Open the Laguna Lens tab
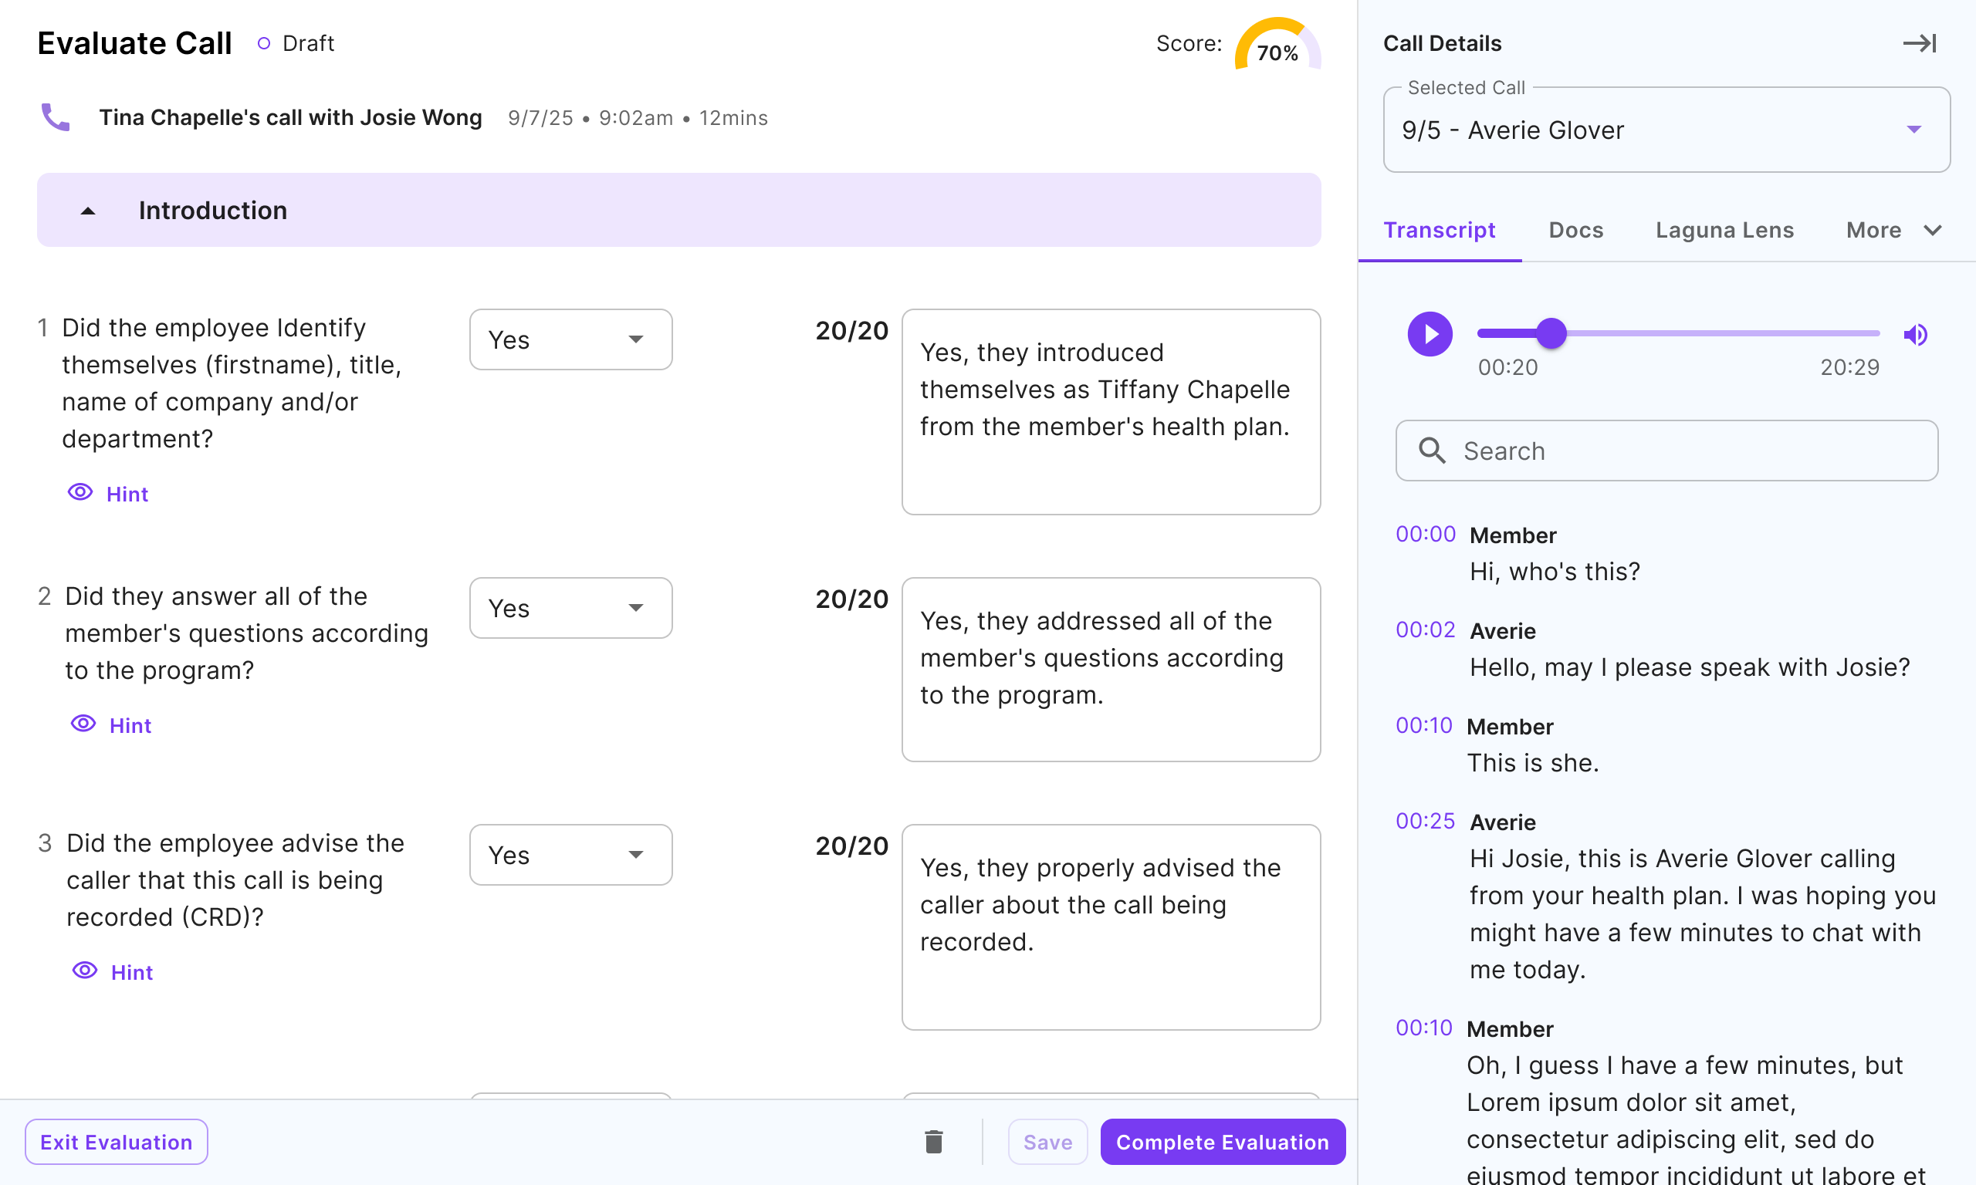Screen dimensions: 1976x1185 [1724, 230]
